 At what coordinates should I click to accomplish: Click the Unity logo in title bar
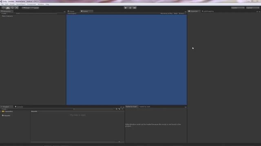(1, 1)
